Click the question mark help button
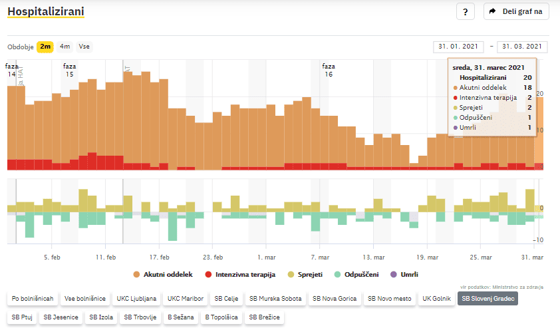560x334 pixels. point(465,11)
